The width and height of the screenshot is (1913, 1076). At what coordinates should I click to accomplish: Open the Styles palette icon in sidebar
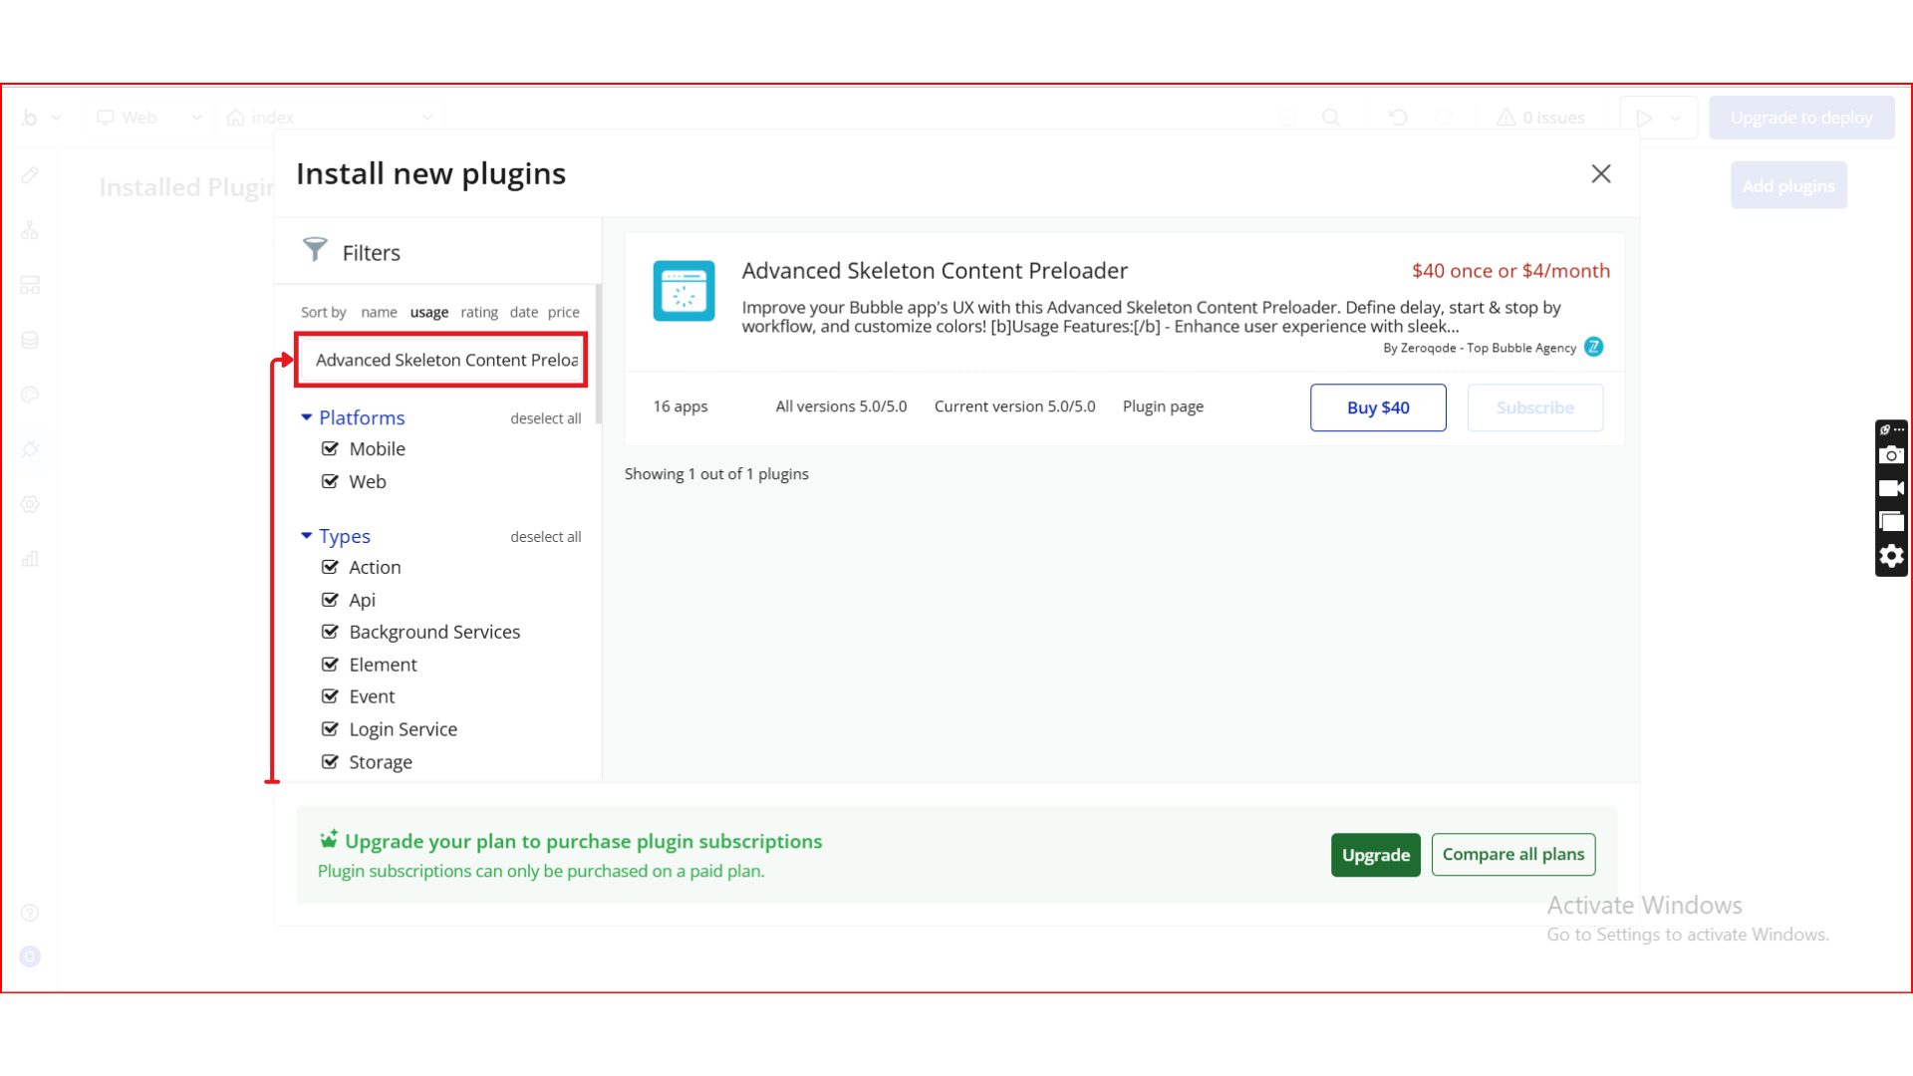click(x=30, y=395)
